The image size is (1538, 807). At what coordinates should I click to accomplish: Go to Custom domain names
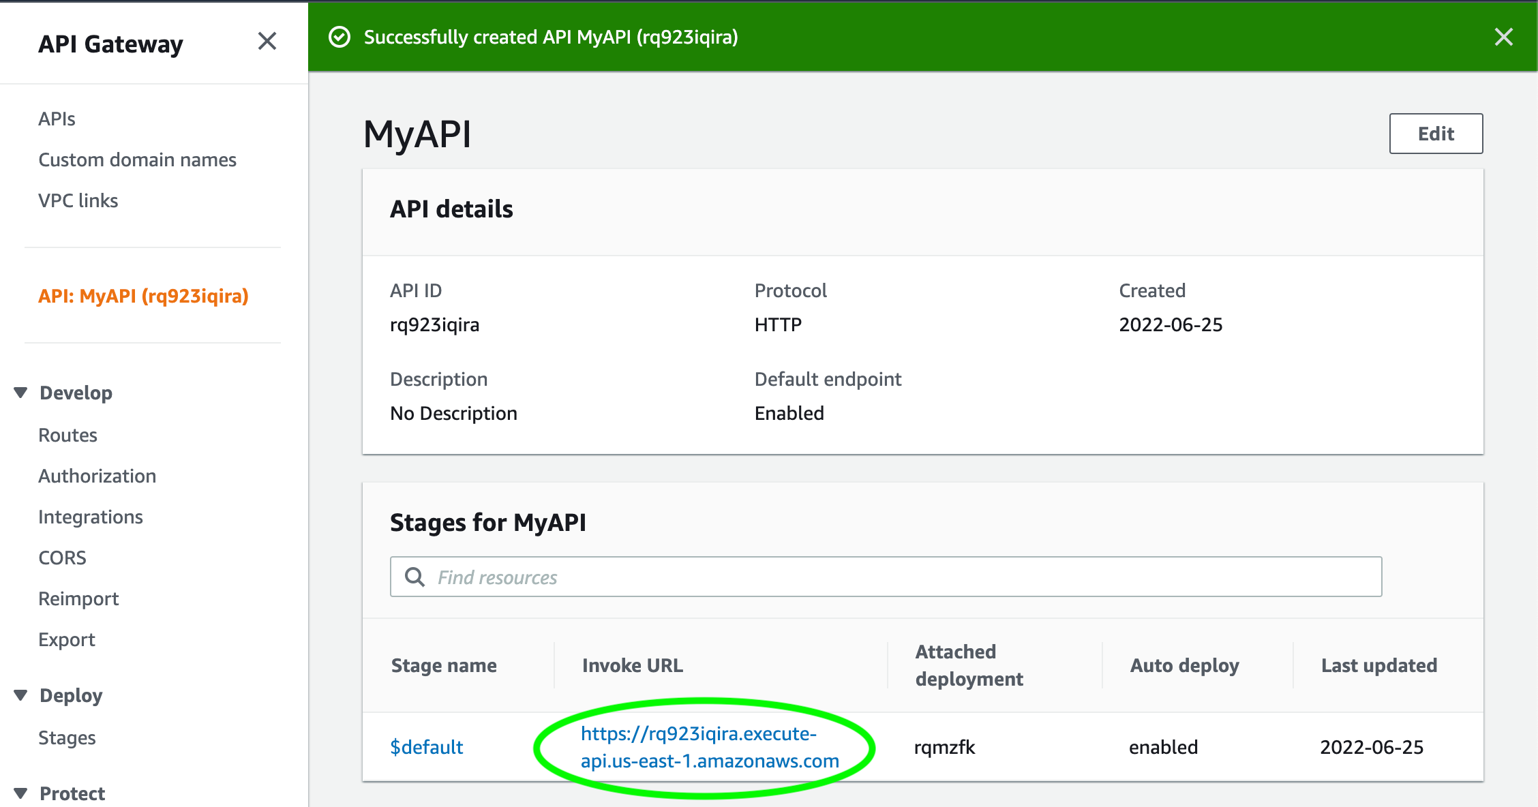click(x=137, y=159)
